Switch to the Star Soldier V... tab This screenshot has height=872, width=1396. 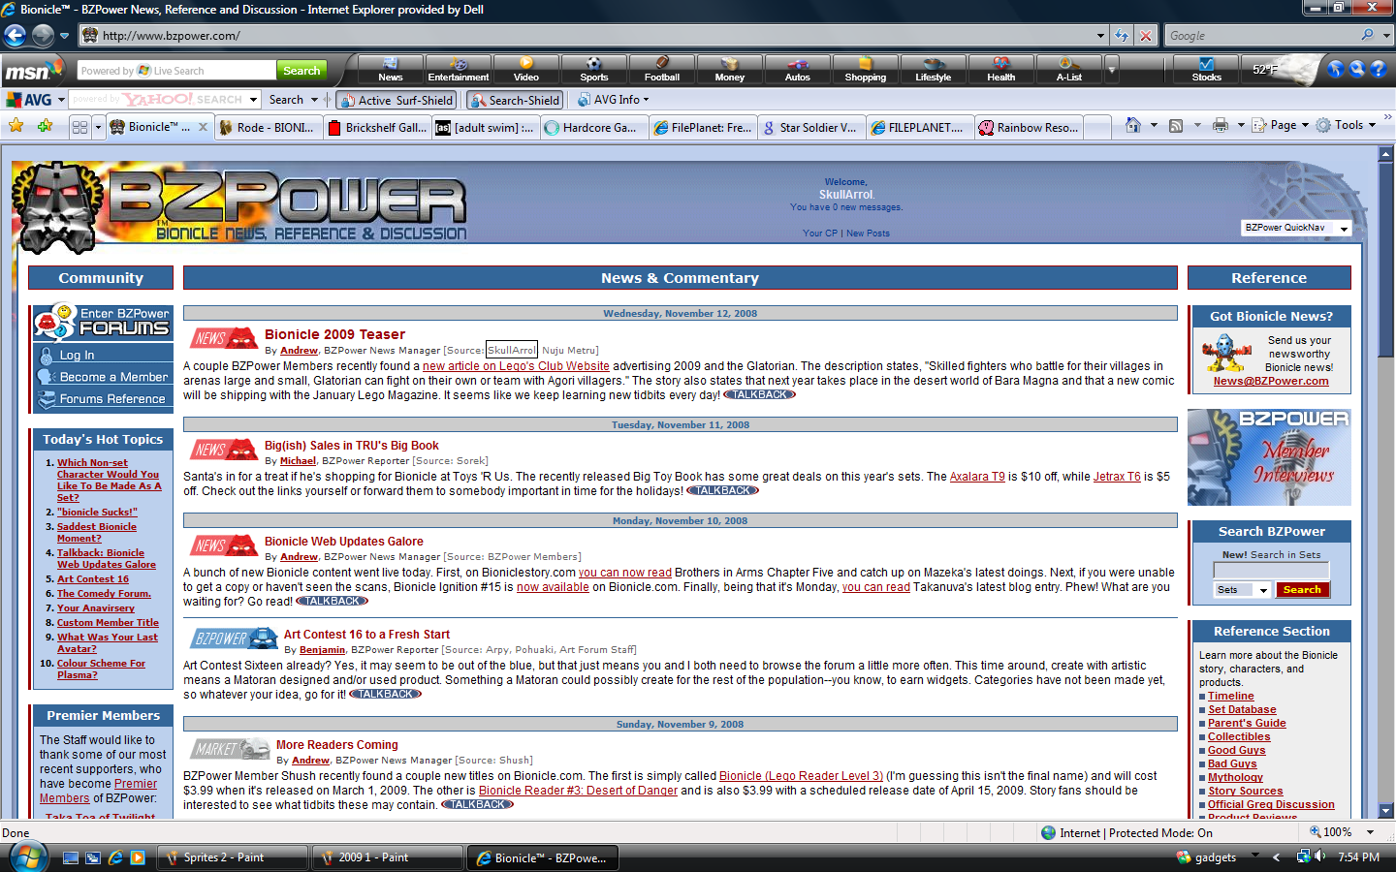[x=809, y=127]
